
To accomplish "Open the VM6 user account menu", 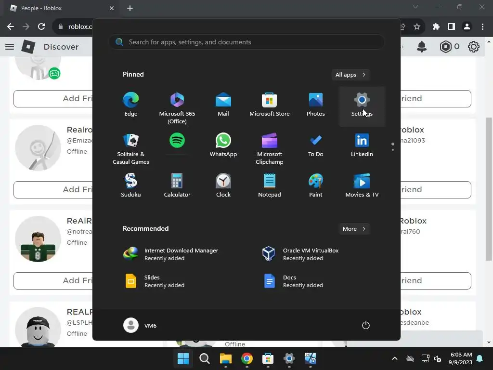I will click(140, 325).
